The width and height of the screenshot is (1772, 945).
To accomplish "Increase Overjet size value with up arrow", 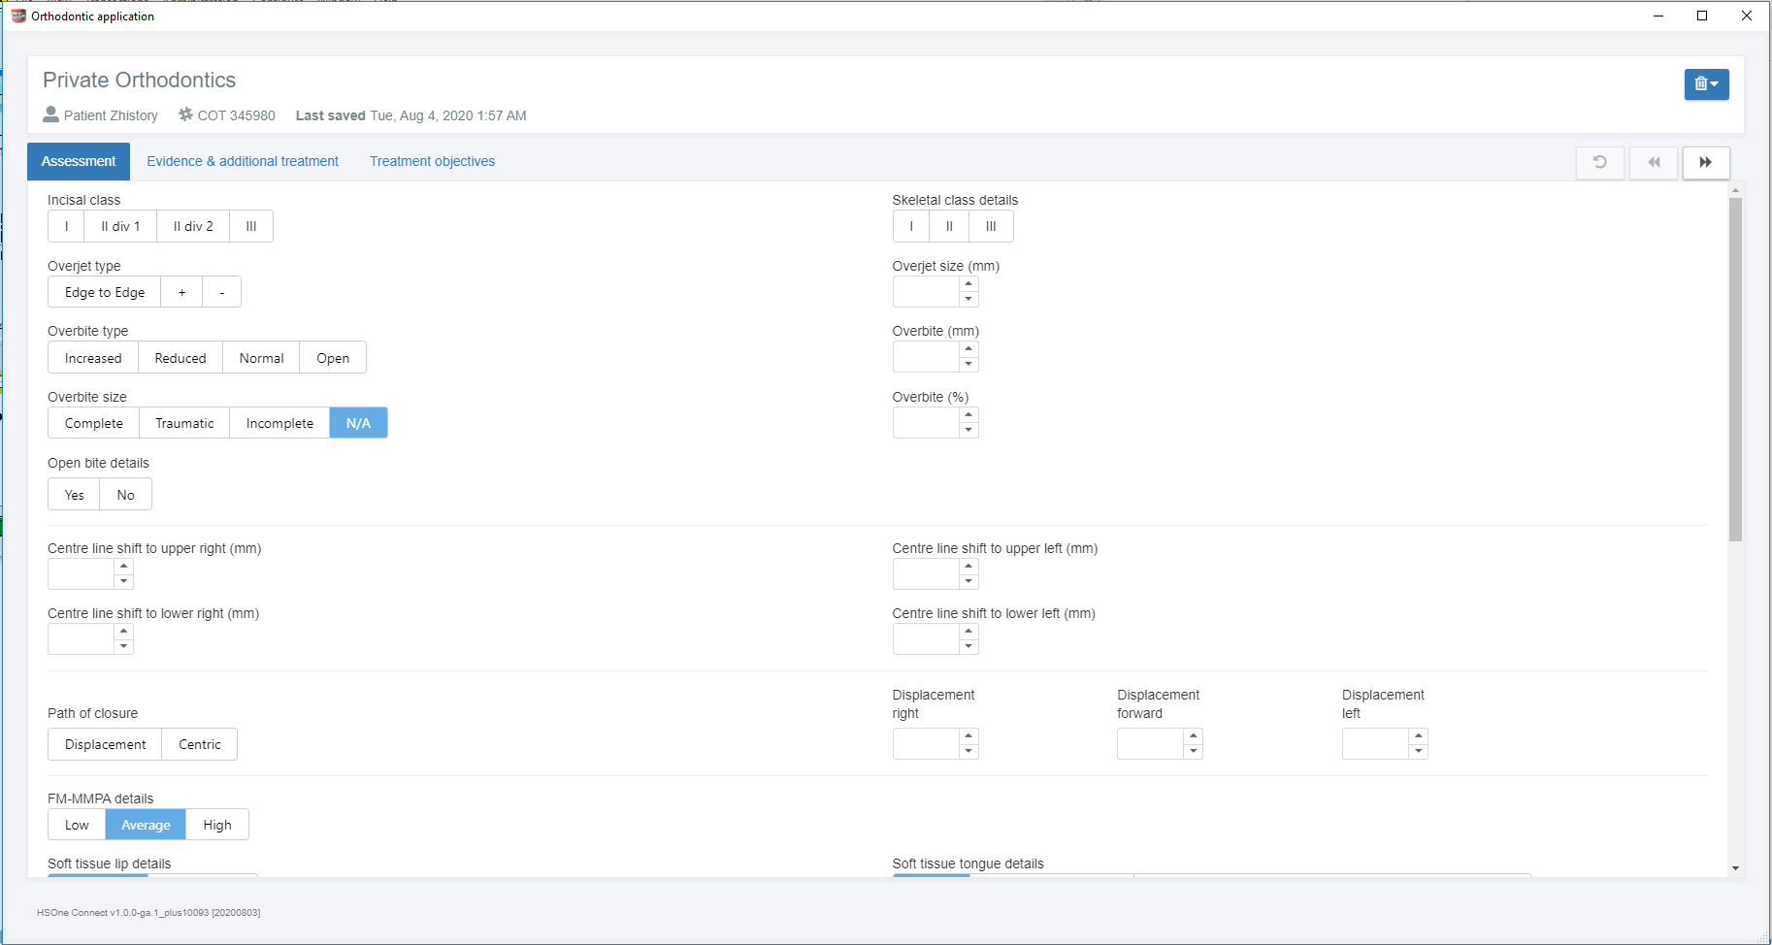I will pos(968,284).
